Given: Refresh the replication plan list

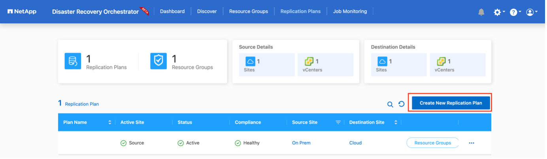Looking at the screenshot, I should click(x=401, y=104).
